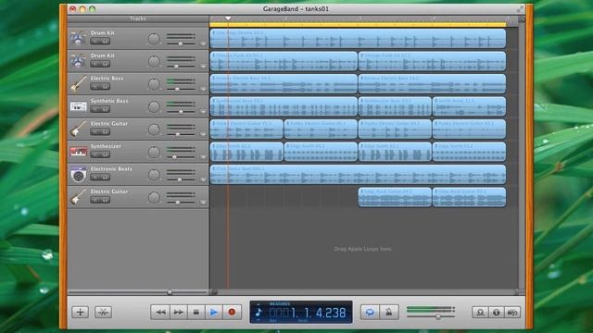Go to beginning with the stop-square button
This screenshot has width=593, height=333.
[196, 313]
